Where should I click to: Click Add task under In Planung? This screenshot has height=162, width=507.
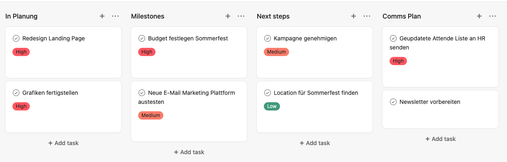(x=63, y=143)
